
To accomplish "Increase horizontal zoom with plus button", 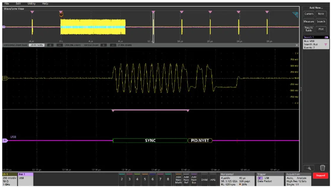I will [50, 45].
